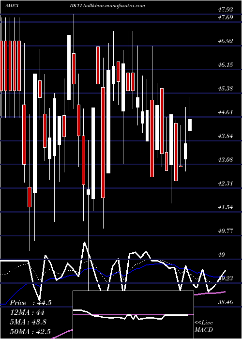Click the AMEX exchange label

click(11, 6)
